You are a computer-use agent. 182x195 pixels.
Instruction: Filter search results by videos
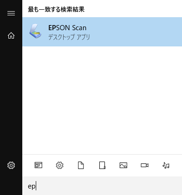tap(144, 165)
